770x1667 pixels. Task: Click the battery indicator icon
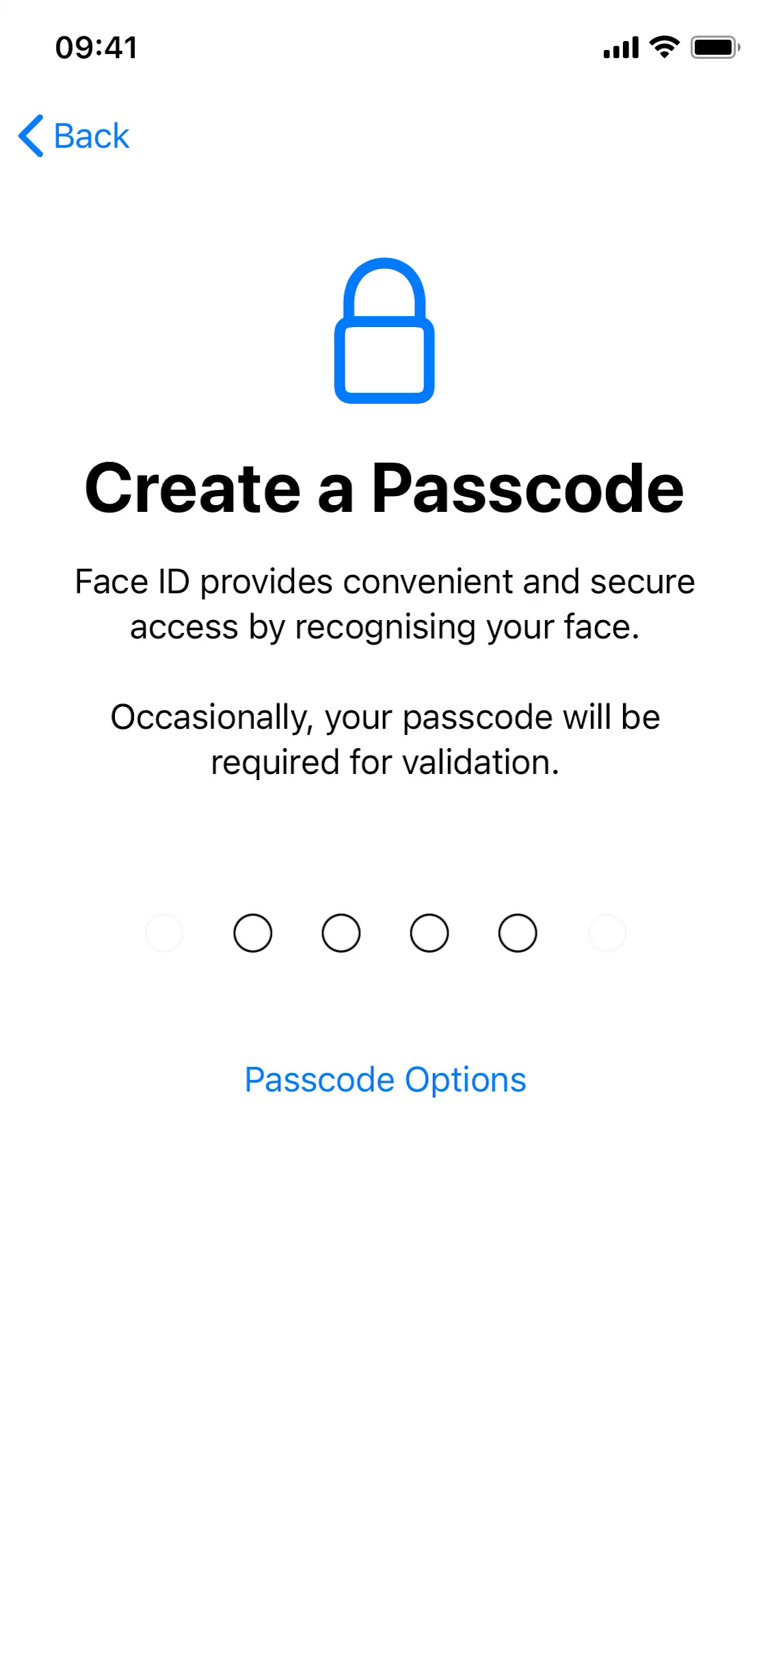tap(714, 47)
